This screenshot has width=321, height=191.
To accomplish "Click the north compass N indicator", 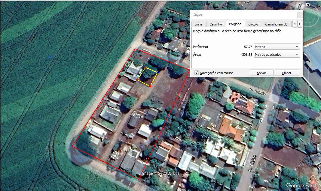I will point(308,4).
